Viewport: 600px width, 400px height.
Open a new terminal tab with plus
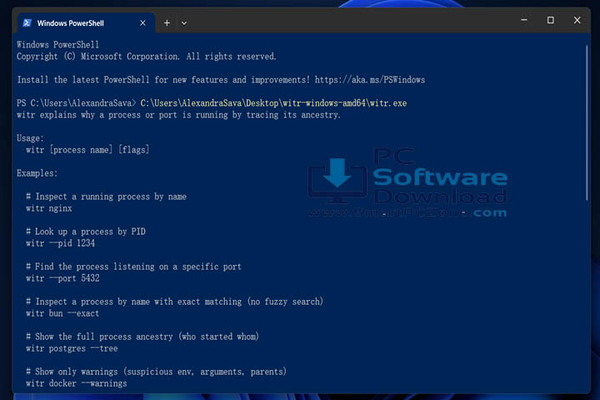(167, 23)
